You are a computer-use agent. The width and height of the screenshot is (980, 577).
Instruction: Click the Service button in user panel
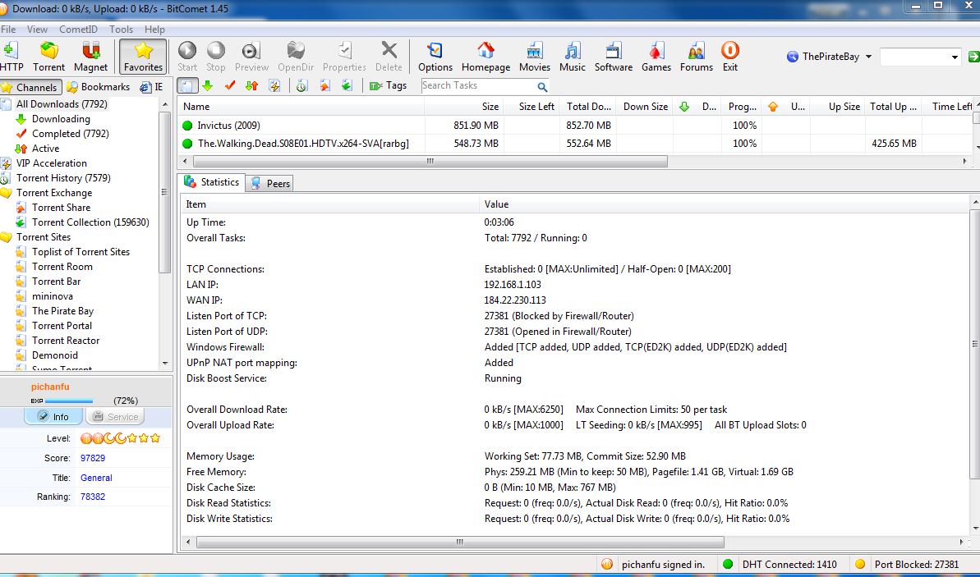point(115,416)
